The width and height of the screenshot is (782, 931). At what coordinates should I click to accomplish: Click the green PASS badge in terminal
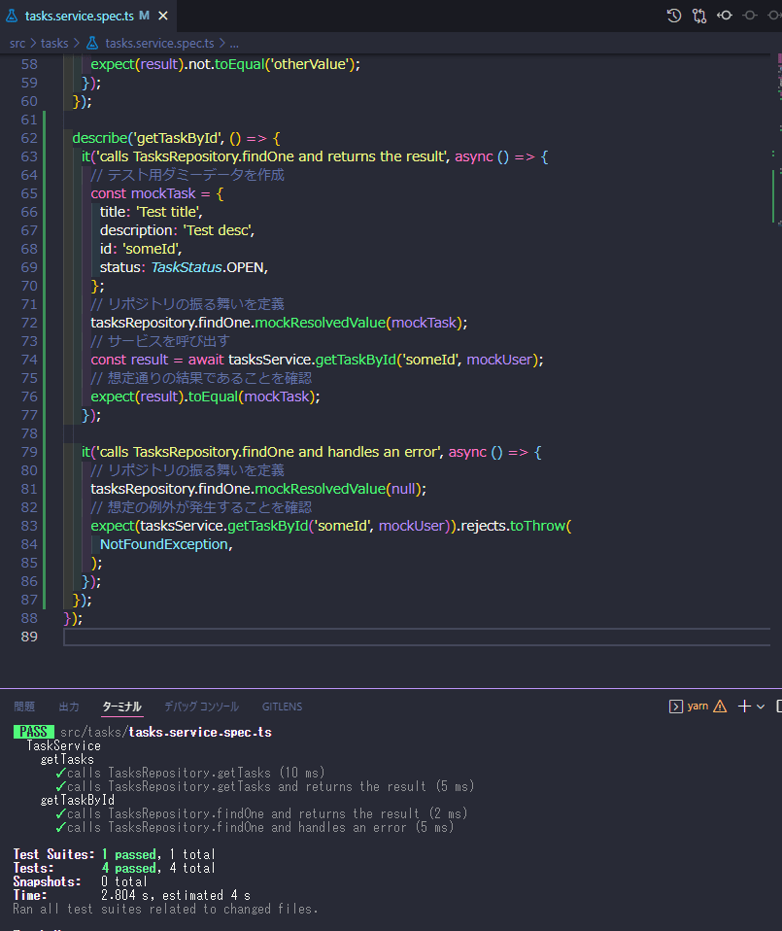tap(34, 732)
